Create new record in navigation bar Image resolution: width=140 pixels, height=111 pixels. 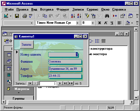(x=71, y=83)
